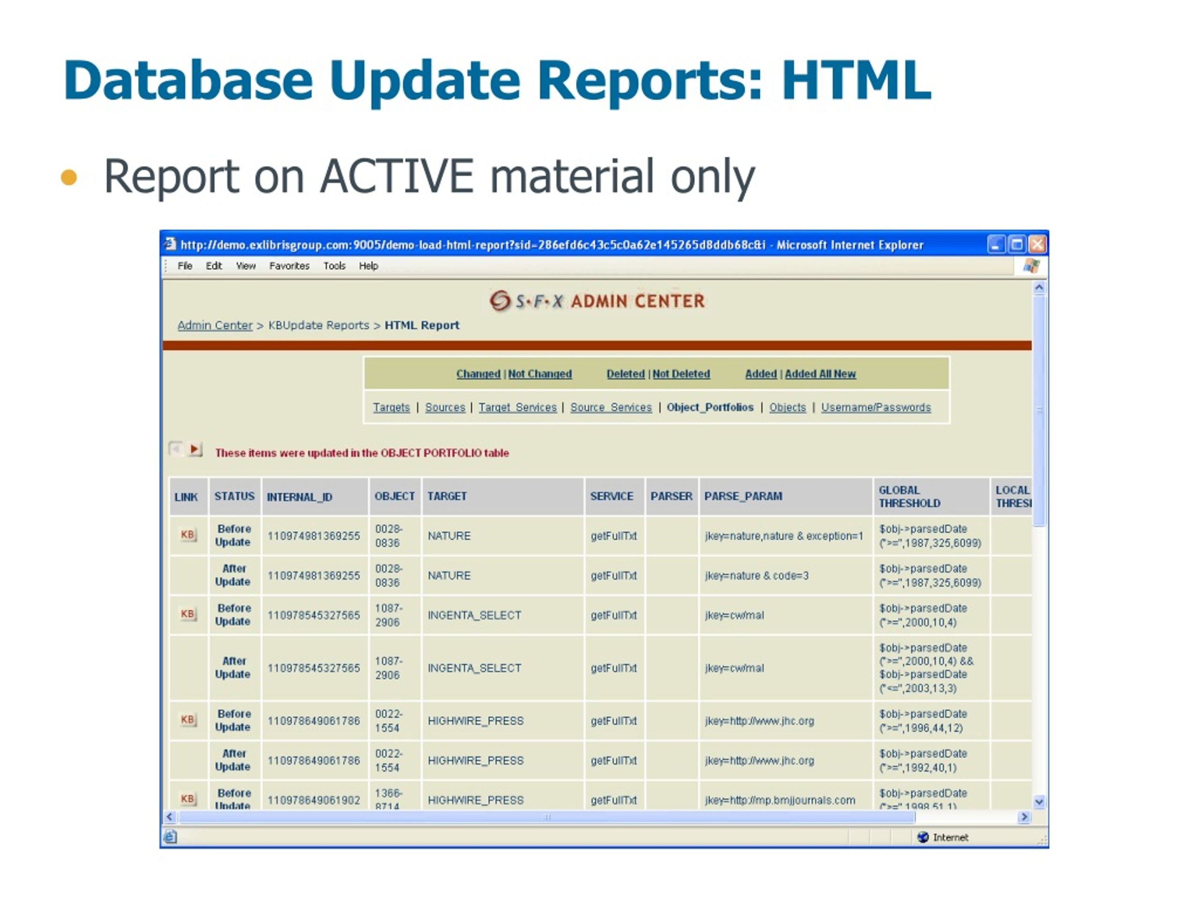Switch to Targets table
The width and height of the screenshot is (1199, 899).
coord(392,407)
